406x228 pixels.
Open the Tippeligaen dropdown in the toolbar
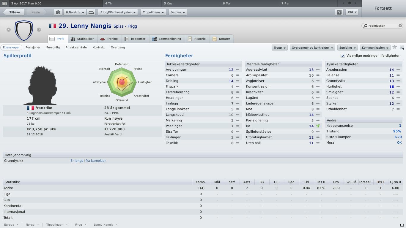click(153, 12)
